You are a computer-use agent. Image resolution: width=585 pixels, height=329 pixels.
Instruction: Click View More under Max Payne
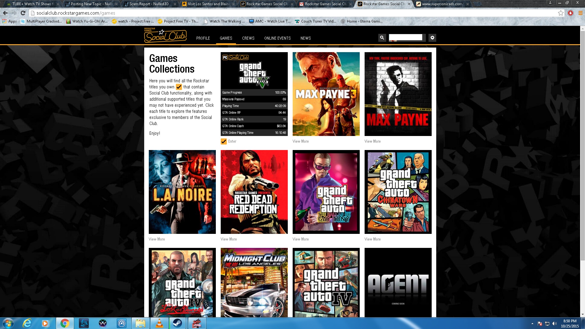(373, 141)
